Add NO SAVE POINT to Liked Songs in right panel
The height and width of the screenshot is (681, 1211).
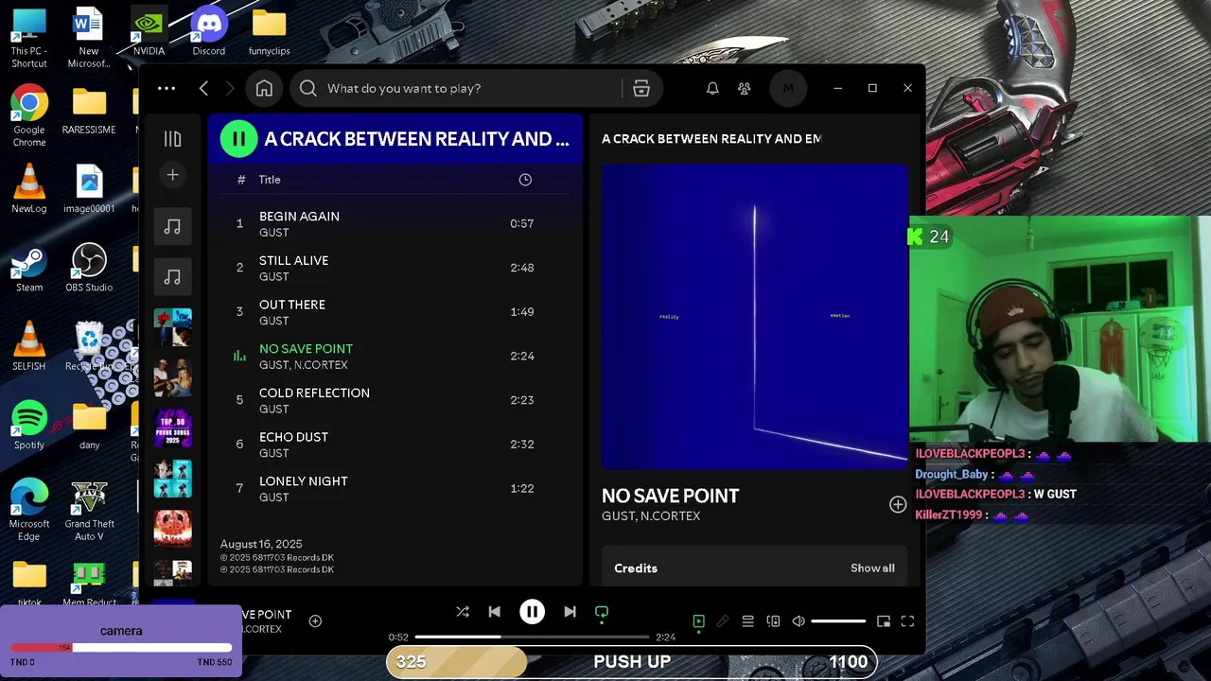898,505
